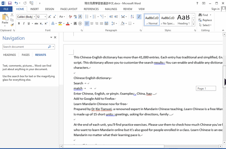Expand the Styles gallery More arrow
The image size is (226, 149).
[x=194, y=24]
